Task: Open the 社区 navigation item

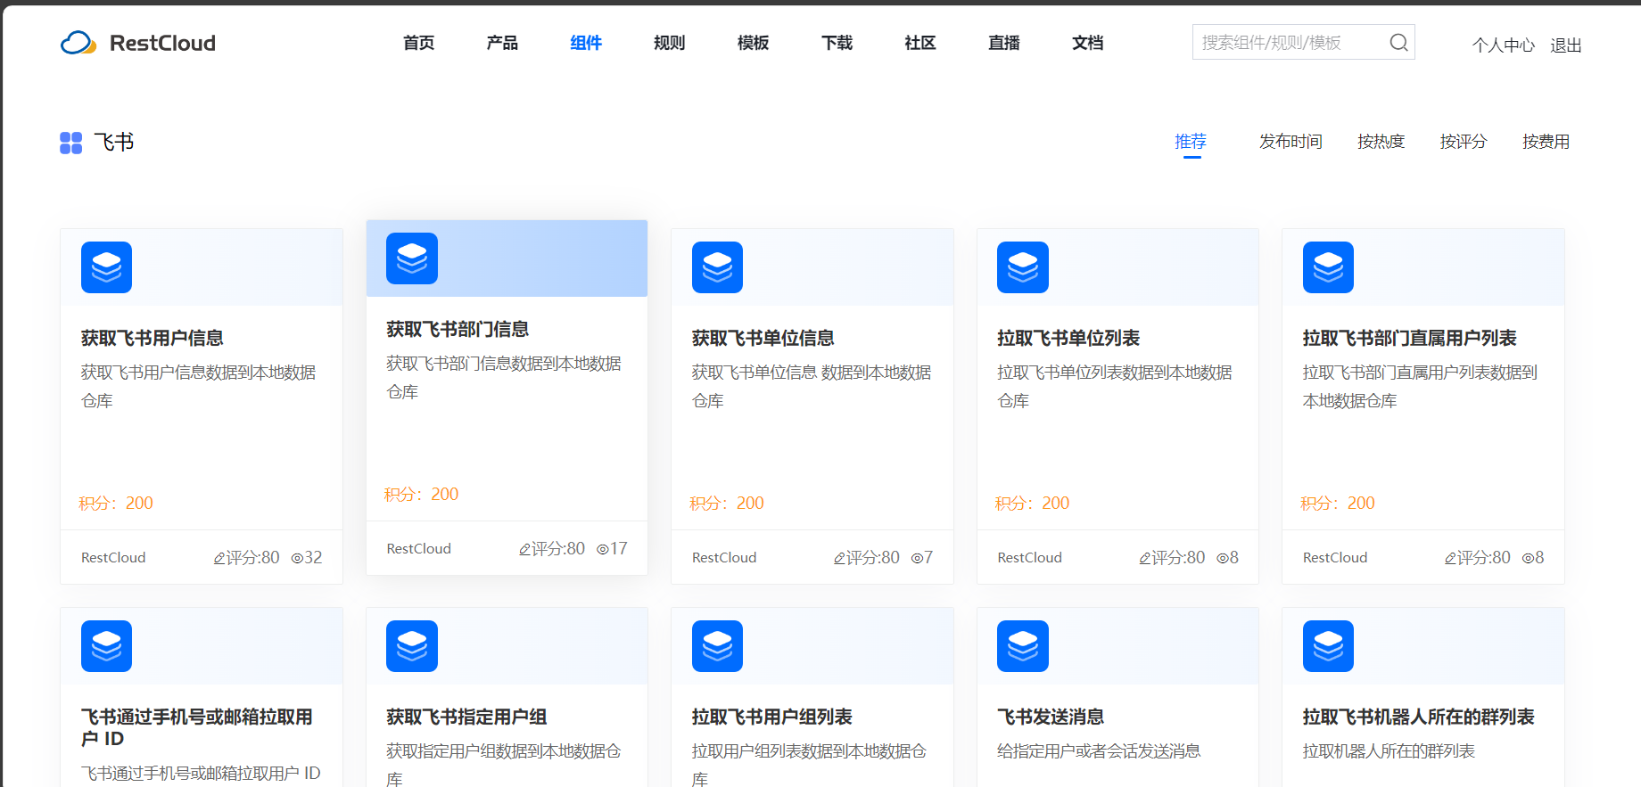Action: click(x=920, y=43)
